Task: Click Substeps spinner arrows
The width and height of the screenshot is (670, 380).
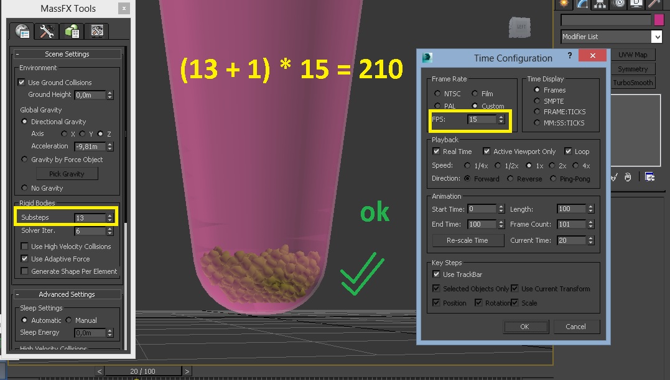Action: (x=110, y=217)
